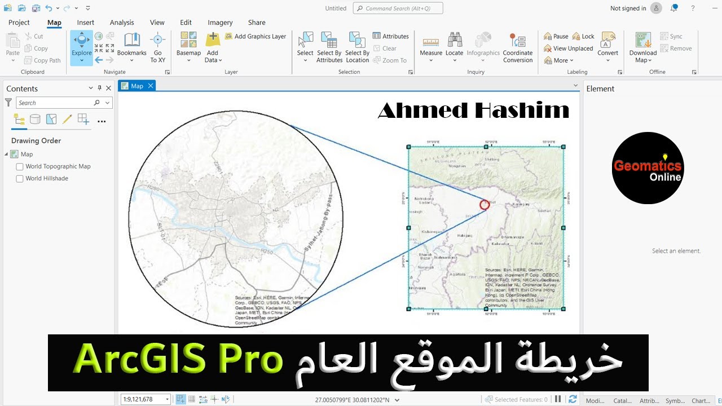Screen dimensions: 722x406
Task: Click the Add Data button
Action: coord(213,47)
